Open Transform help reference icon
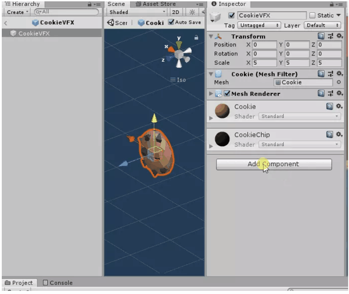The height and width of the screenshot is (294, 349). [x=321, y=36]
